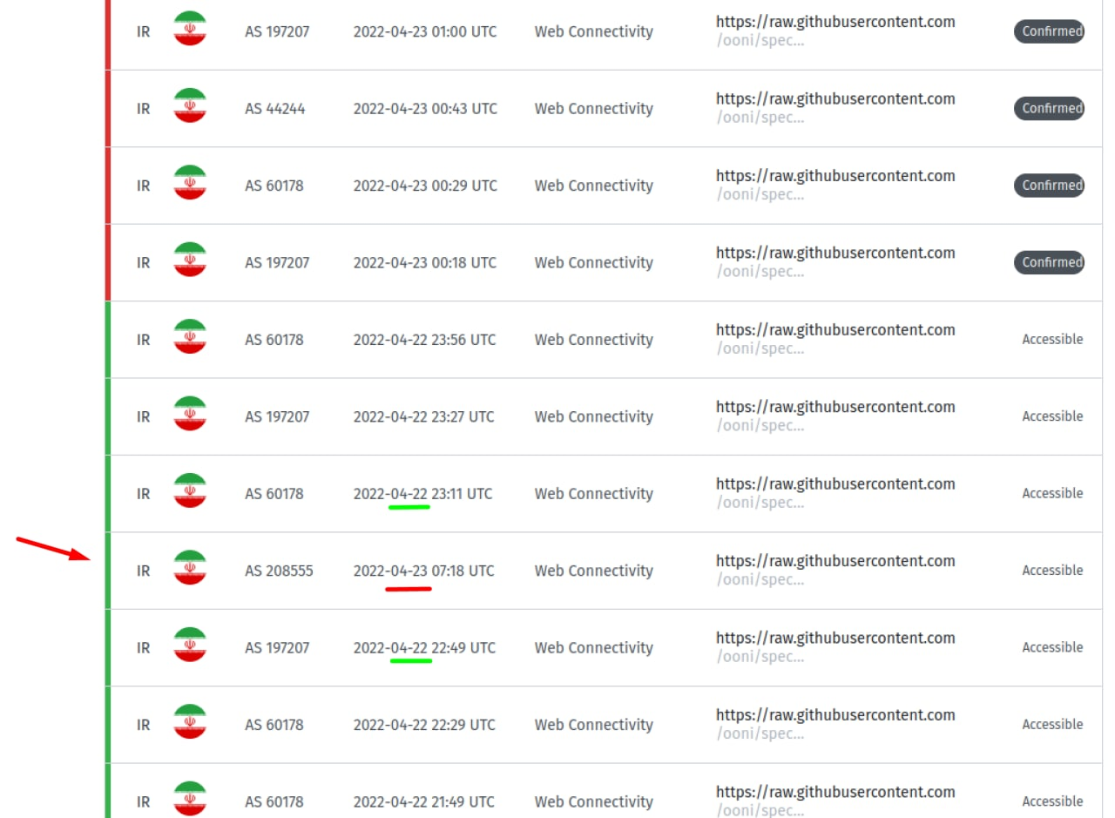Select the flag icon next to AS 60178 at 00:29

(190, 185)
